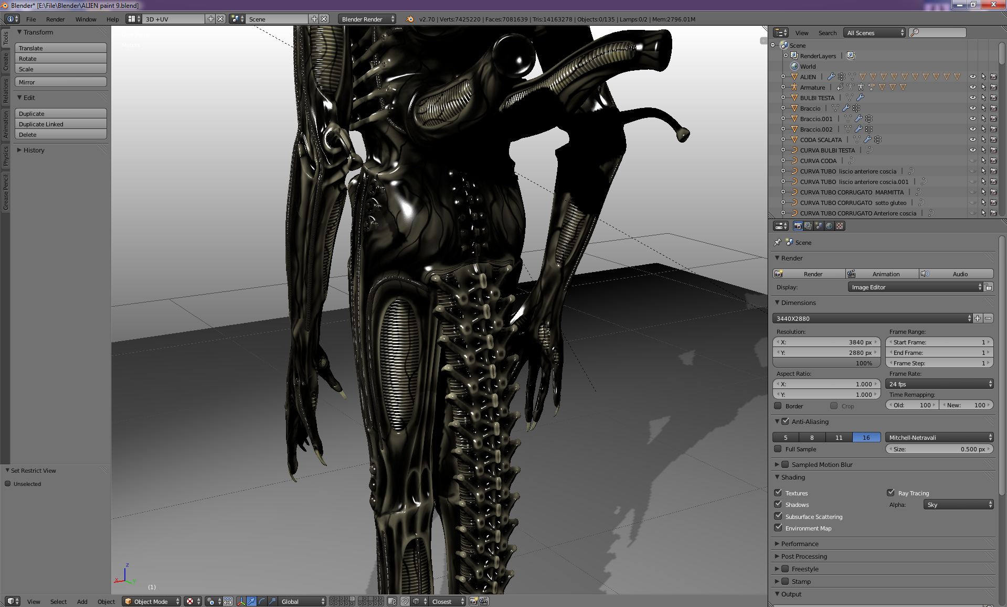1007x607 pixels.
Task: Open the Global orientation dropdown
Action: 302,601
